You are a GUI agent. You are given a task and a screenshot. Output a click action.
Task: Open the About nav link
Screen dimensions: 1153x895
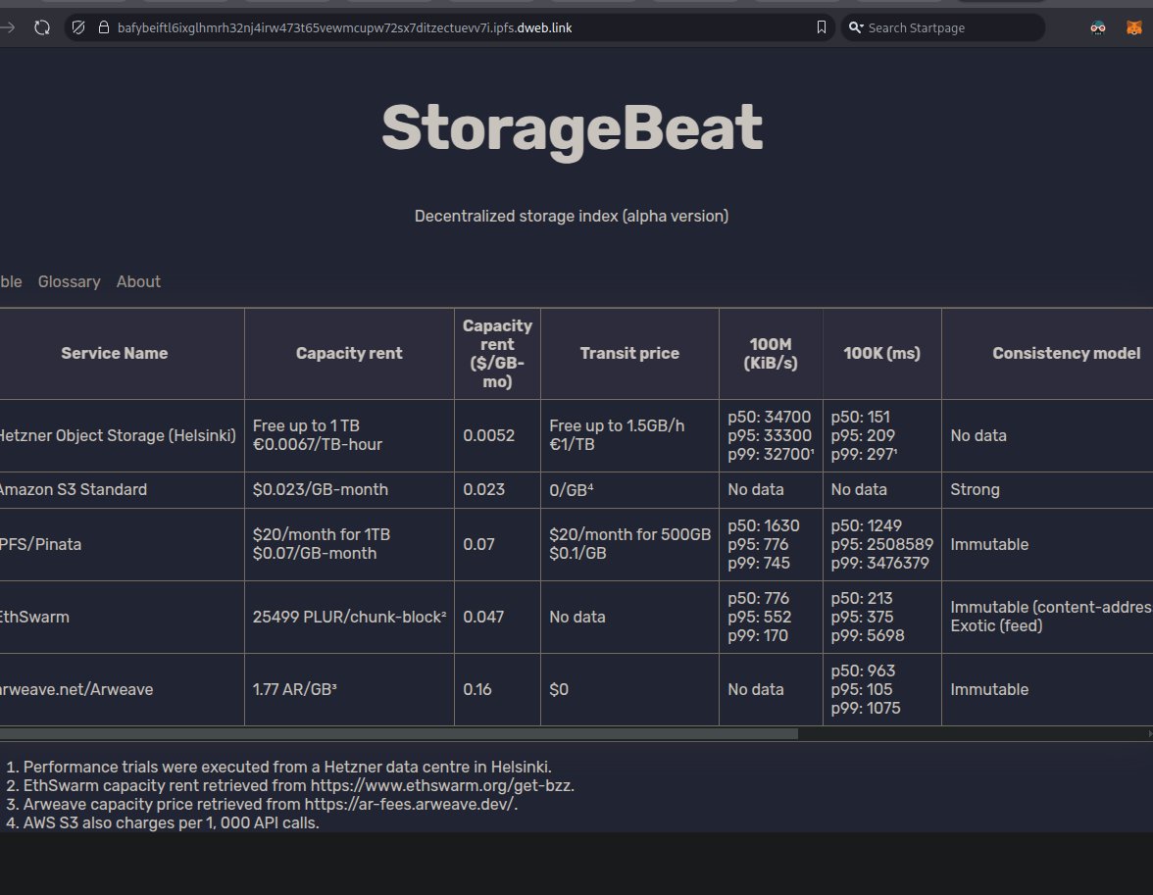[138, 281]
